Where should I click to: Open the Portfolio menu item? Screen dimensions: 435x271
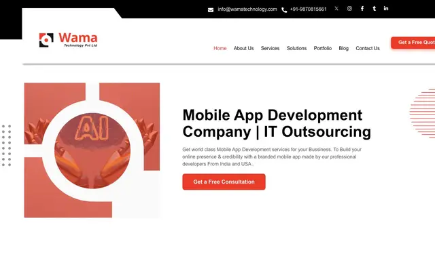323,48
